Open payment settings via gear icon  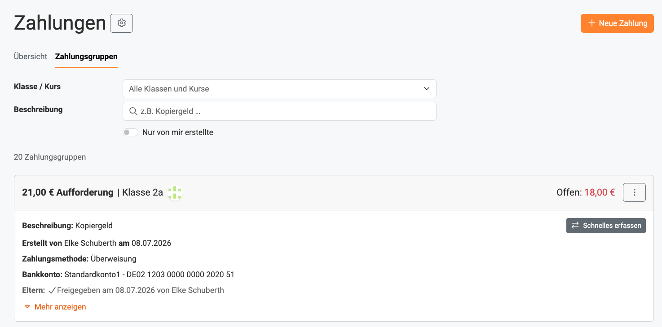coord(121,23)
